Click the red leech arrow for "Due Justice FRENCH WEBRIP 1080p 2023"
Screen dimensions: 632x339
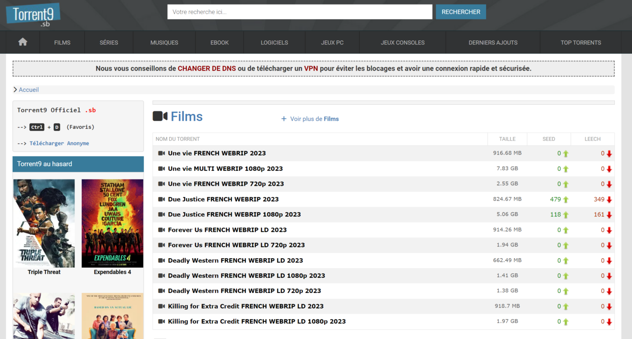[x=609, y=214]
